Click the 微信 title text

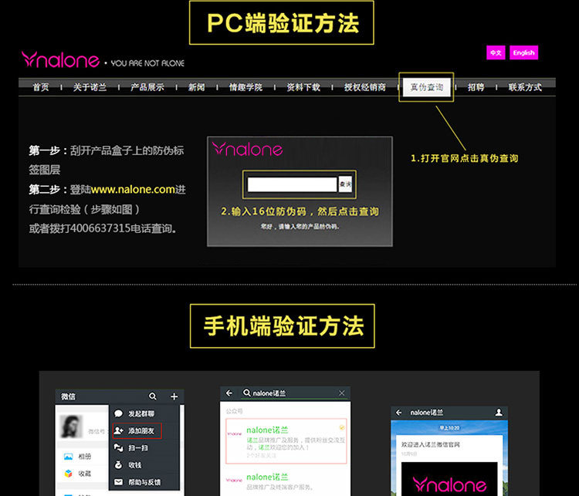pyautogui.click(x=68, y=396)
